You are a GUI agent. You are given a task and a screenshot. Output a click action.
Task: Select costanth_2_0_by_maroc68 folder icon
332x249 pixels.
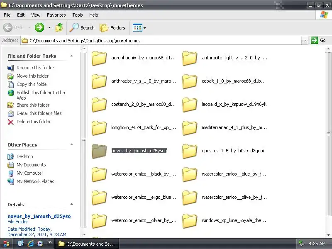click(x=99, y=105)
